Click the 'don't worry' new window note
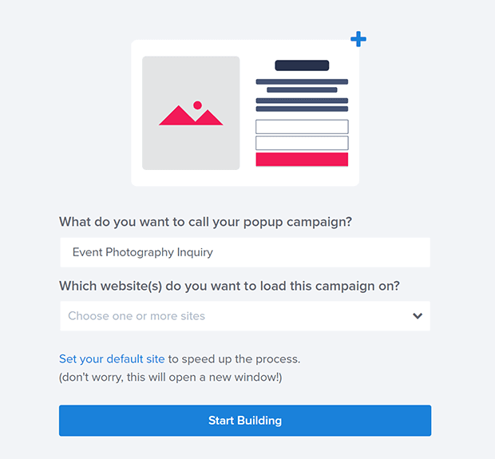The image size is (495, 459). 171,378
